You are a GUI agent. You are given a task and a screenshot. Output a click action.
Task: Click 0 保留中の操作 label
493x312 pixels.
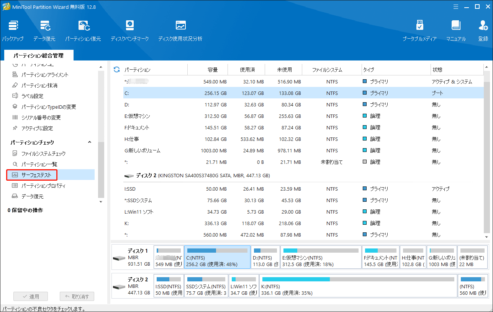(25, 210)
